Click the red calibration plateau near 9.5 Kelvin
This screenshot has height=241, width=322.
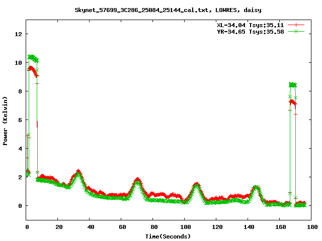click(x=32, y=71)
